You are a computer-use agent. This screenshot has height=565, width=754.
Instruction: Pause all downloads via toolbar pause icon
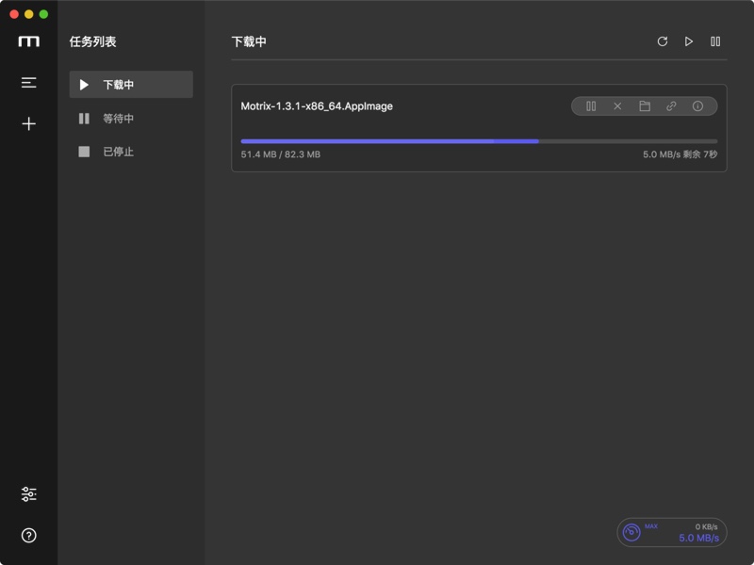pyautogui.click(x=714, y=41)
